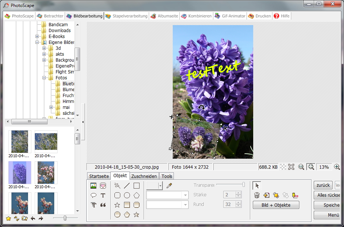This screenshot has height=227, width=344.
Task: Click the zoom-in magnifier beside 13%
Action: point(337,167)
